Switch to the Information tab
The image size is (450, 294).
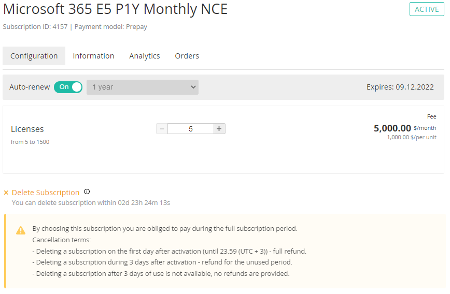[93, 56]
